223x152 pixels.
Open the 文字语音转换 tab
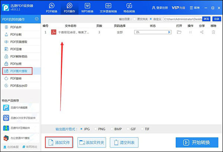108,8
